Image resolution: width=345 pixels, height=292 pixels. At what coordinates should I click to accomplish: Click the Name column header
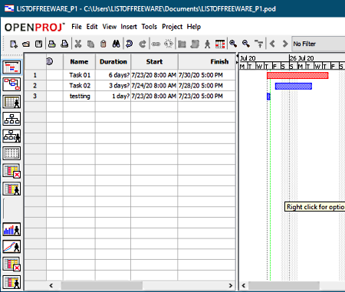79,61
